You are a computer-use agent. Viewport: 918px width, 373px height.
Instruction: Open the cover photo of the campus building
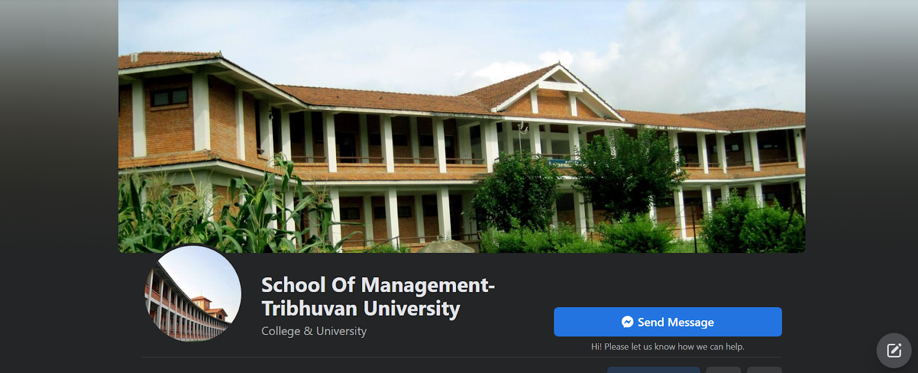click(x=462, y=126)
